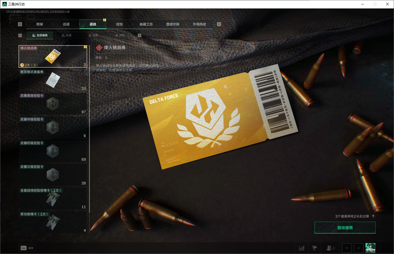The width and height of the screenshot is (394, 254).
Task: Click the E key next-tab icon
Action: click(x=219, y=24)
